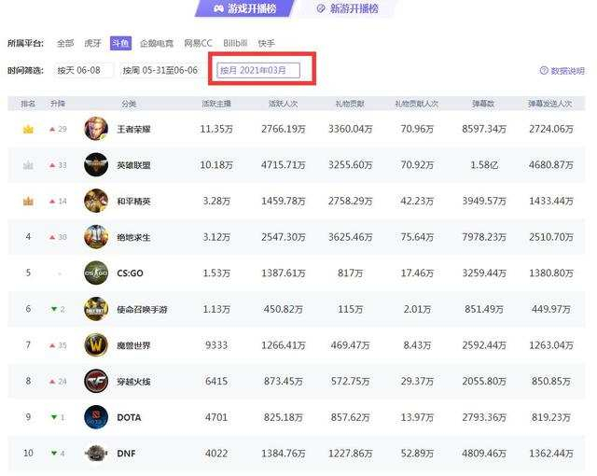Select the 虎牙 platform filter
The height and width of the screenshot is (476, 597).
point(92,44)
